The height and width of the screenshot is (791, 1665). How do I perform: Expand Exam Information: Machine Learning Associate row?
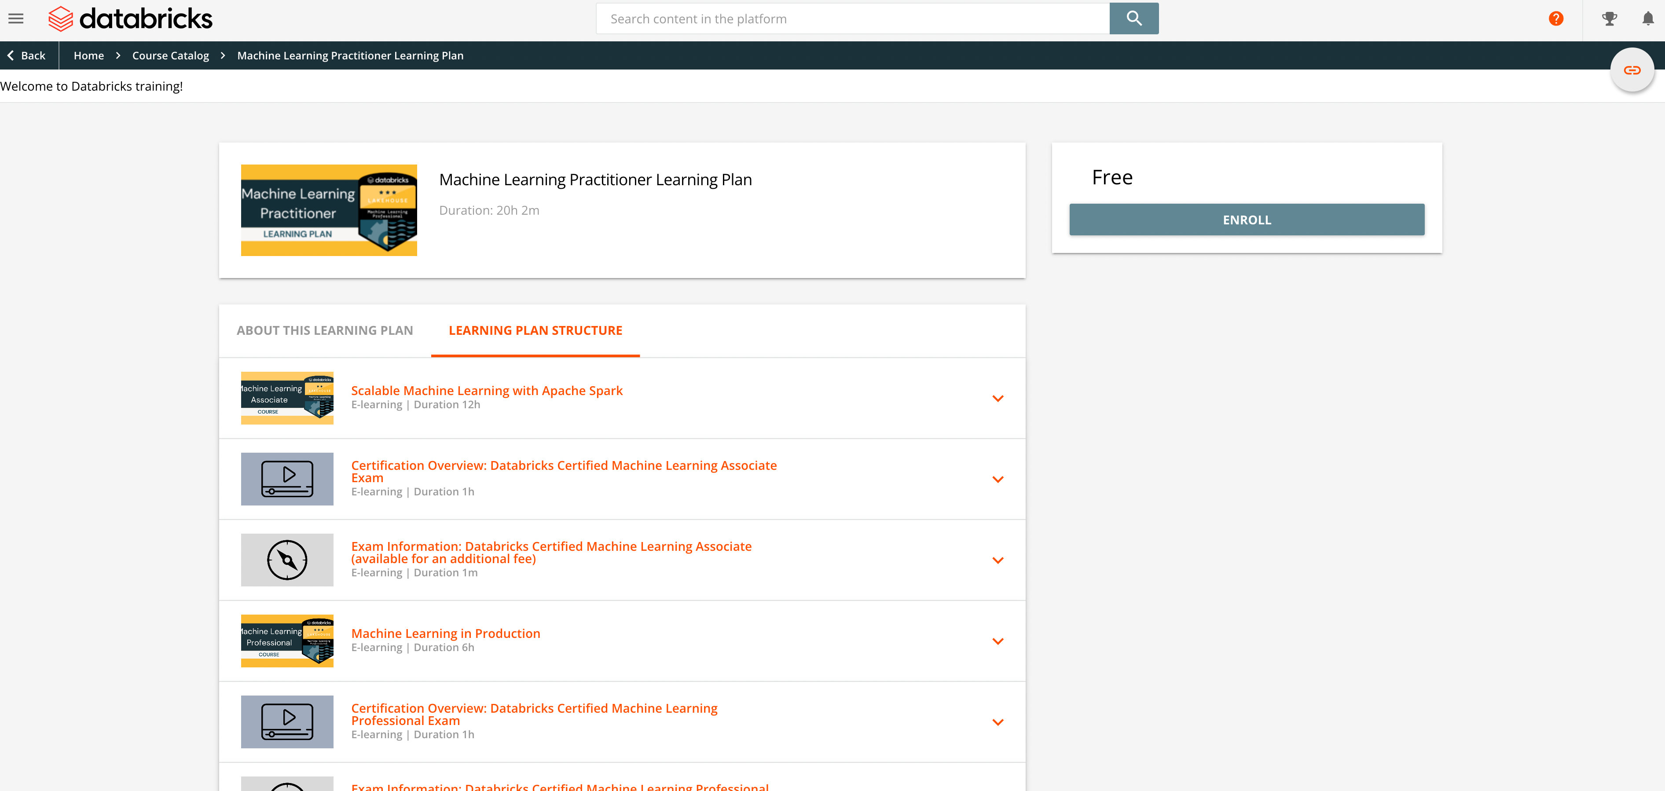coord(998,560)
